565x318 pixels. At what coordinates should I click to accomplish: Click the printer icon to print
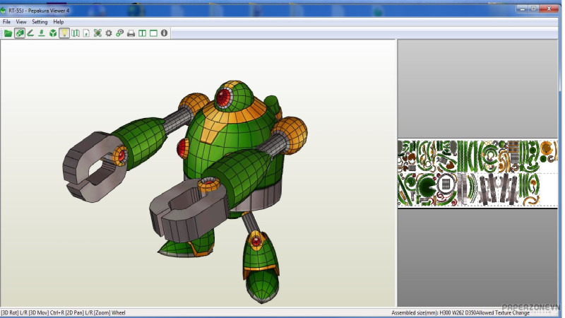(x=131, y=33)
